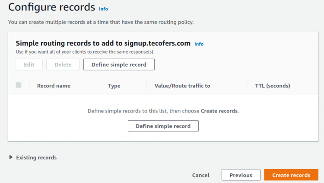The height and width of the screenshot is (183, 324).
Task: Click the Configure records page heading
Action: (51, 7)
